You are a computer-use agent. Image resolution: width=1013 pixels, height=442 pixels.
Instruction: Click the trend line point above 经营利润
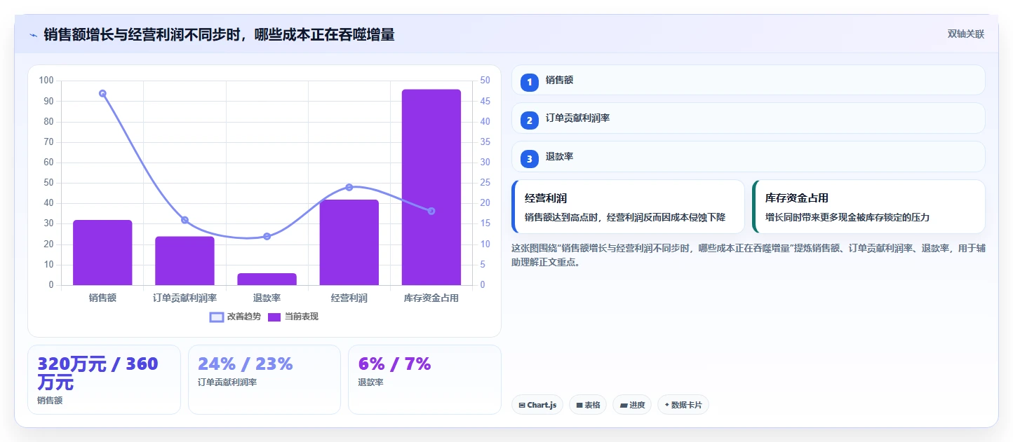click(x=349, y=187)
